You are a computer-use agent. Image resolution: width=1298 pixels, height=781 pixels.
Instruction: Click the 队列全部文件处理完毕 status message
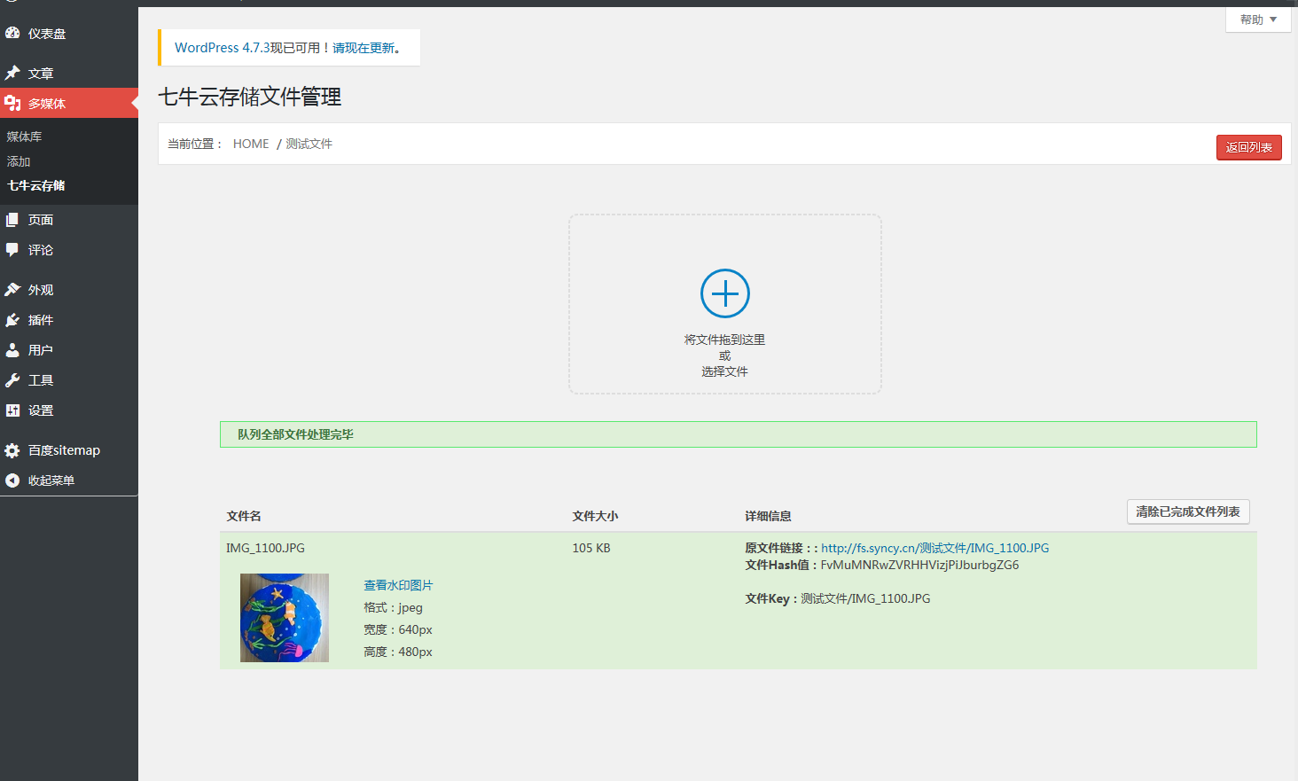tap(295, 434)
